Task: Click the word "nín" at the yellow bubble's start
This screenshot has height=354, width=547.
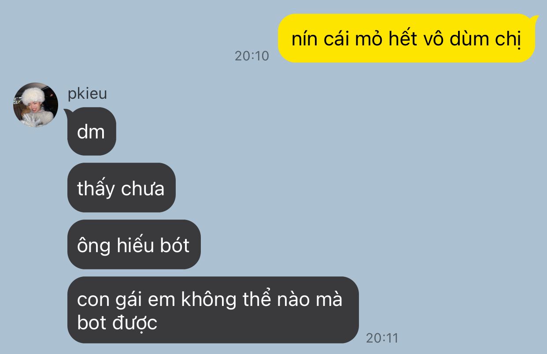Action: pyautogui.click(x=301, y=39)
